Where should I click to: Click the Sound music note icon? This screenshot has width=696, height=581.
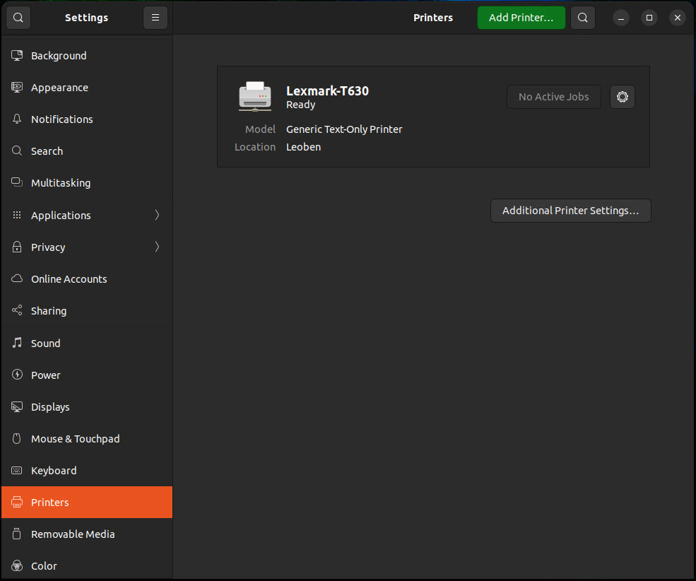point(18,343)
